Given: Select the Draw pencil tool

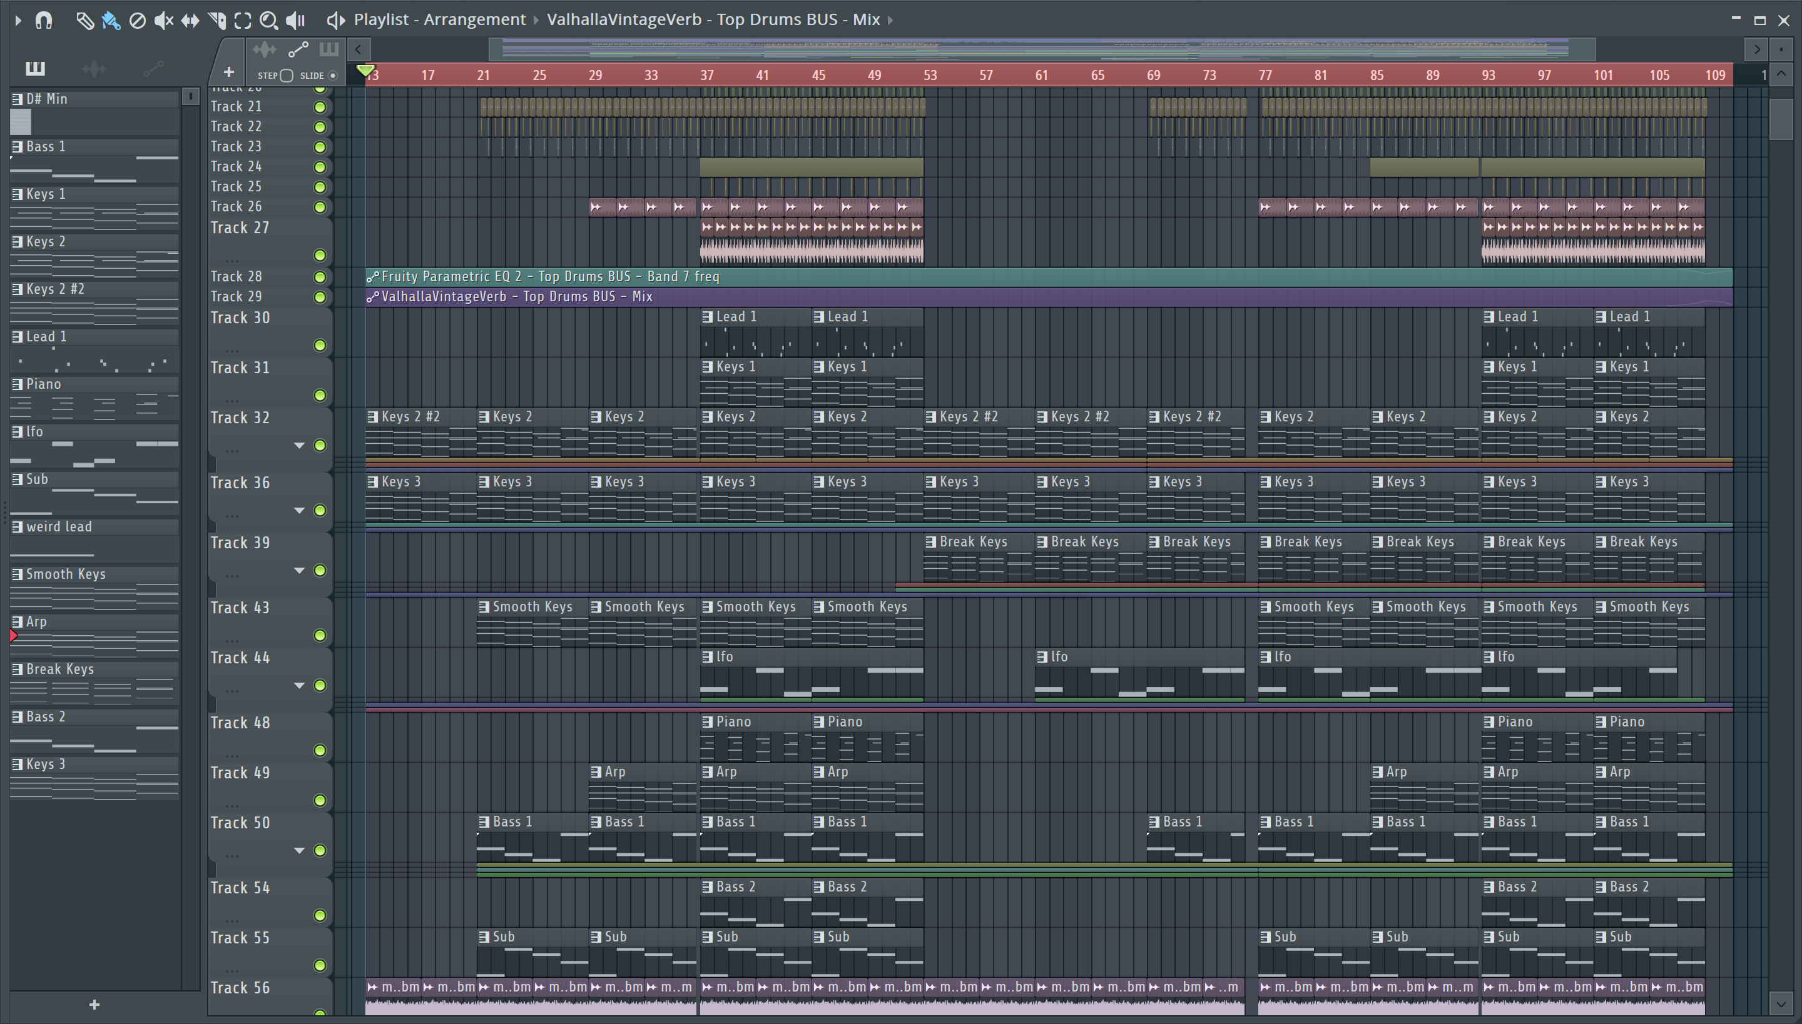Looking at the screenshot, I should coord(84,21).
